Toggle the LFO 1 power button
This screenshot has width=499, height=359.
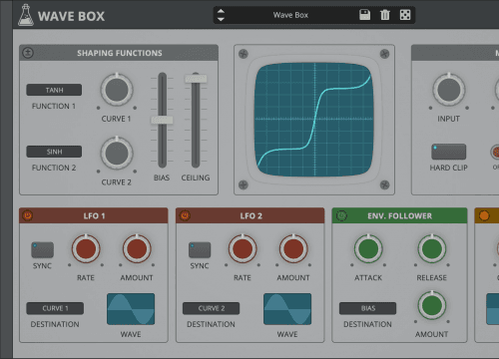28,215
